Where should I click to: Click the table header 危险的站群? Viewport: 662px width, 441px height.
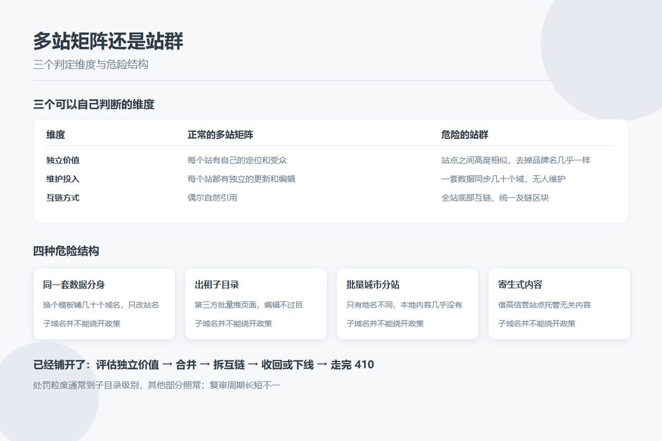tap(465, 135)
